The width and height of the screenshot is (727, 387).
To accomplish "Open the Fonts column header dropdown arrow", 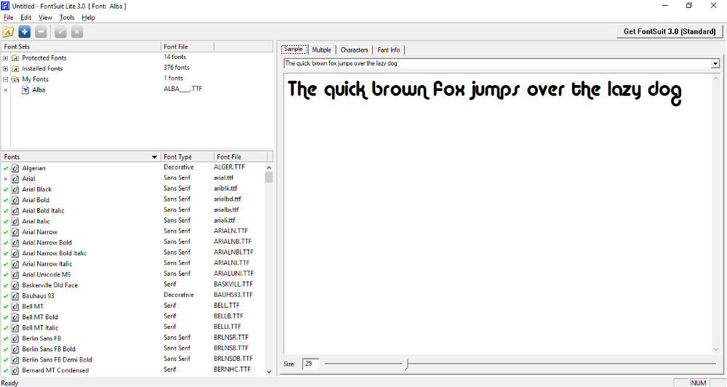I will [154, 157].
